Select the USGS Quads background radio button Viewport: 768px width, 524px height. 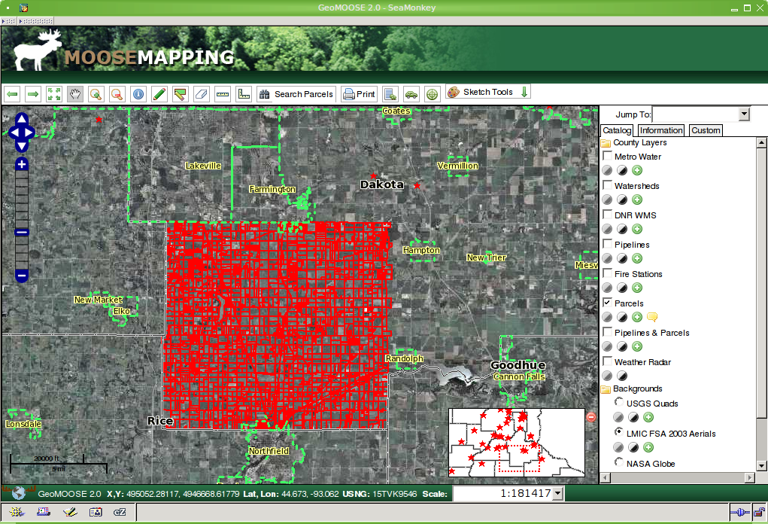[x=619, y=403]
